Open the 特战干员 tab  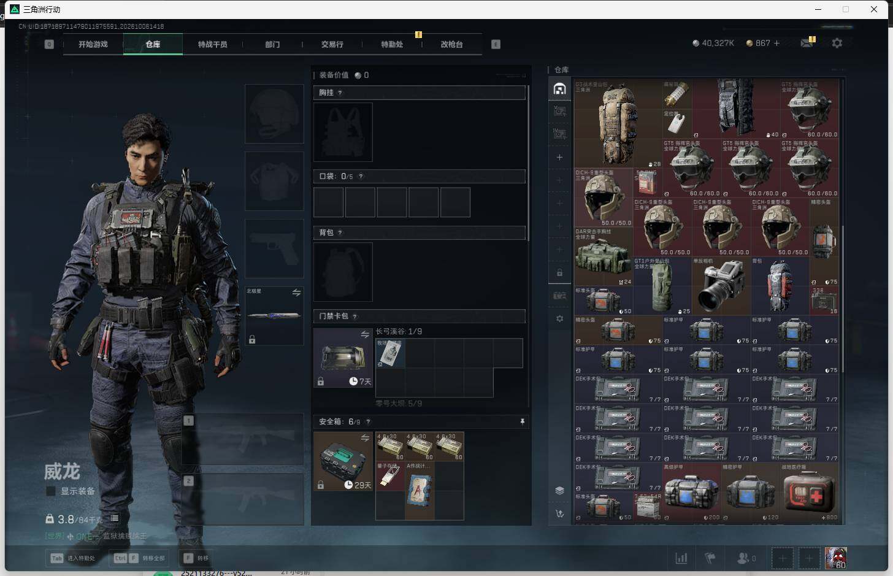point(212,44)
